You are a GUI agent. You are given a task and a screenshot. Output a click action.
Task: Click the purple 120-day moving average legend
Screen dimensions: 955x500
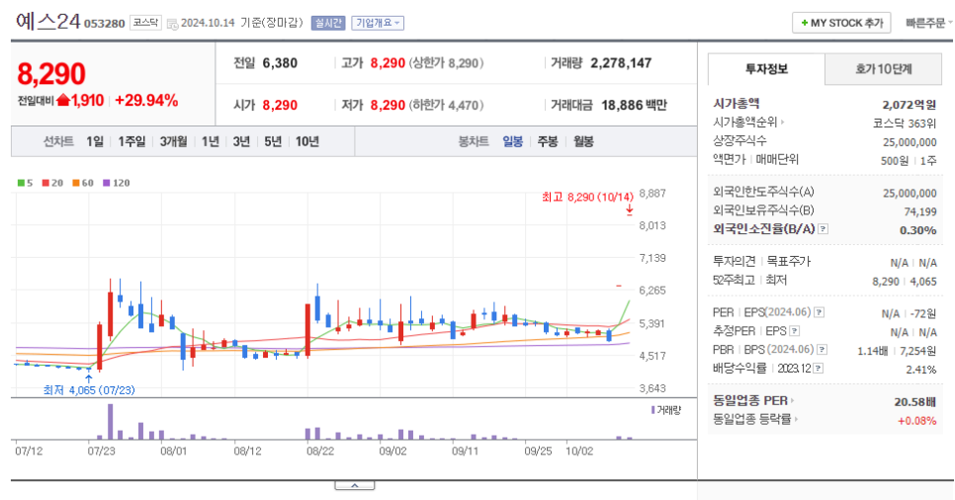click(117, 183)
